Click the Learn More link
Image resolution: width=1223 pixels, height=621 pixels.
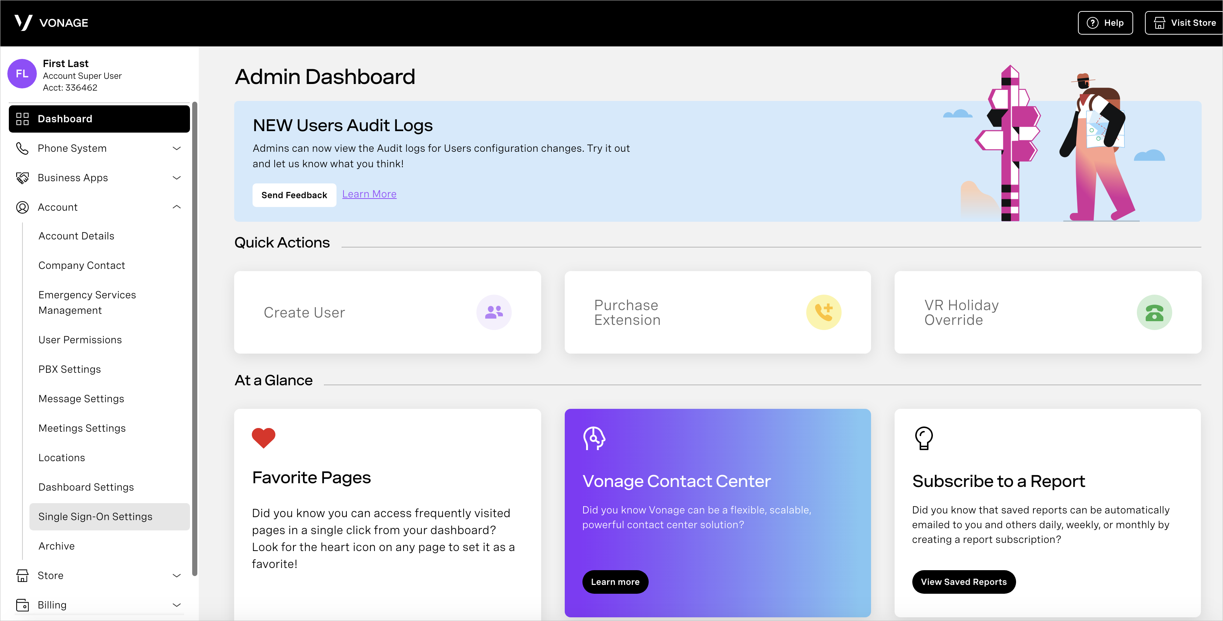click(369, 193)
